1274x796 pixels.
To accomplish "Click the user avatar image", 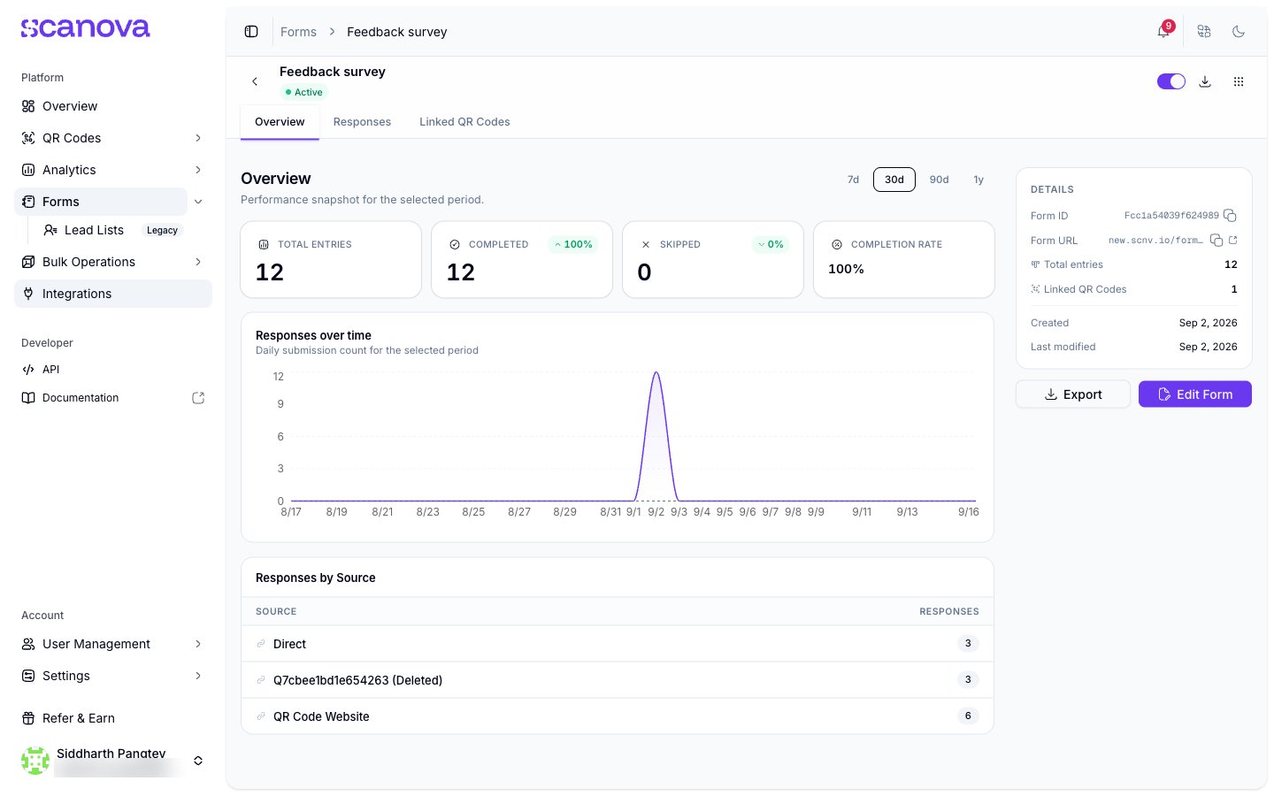I will [x=35, y=761].
